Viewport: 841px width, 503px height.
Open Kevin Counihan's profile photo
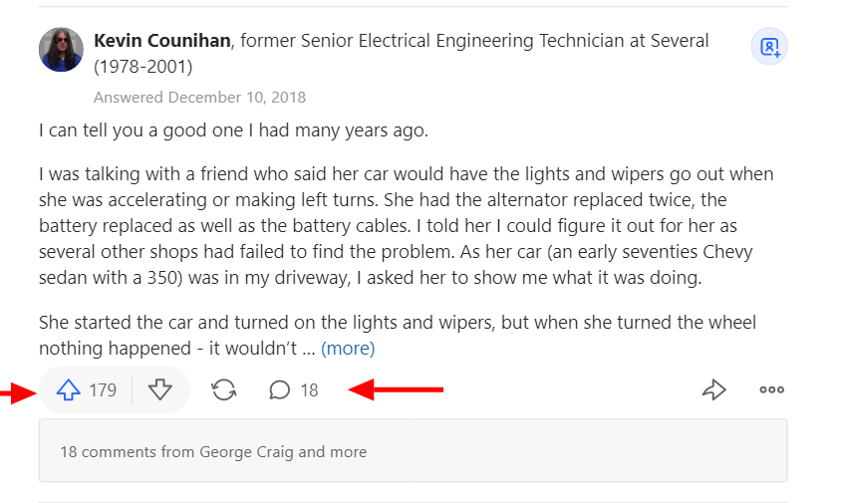tap(61, 50)
